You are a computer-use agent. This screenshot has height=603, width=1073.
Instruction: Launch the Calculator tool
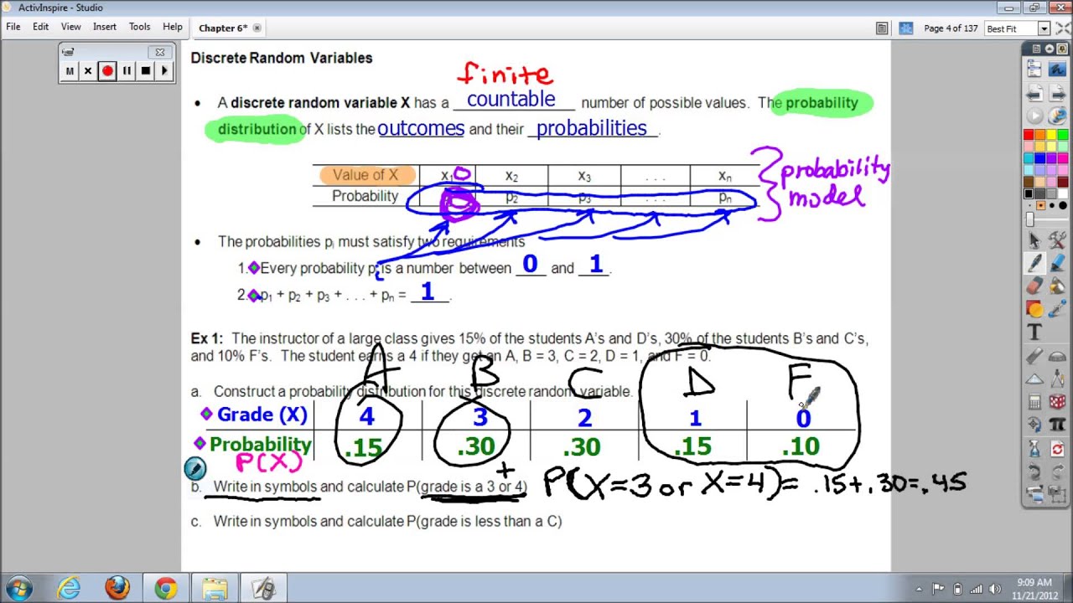[x=1034, y=401]
